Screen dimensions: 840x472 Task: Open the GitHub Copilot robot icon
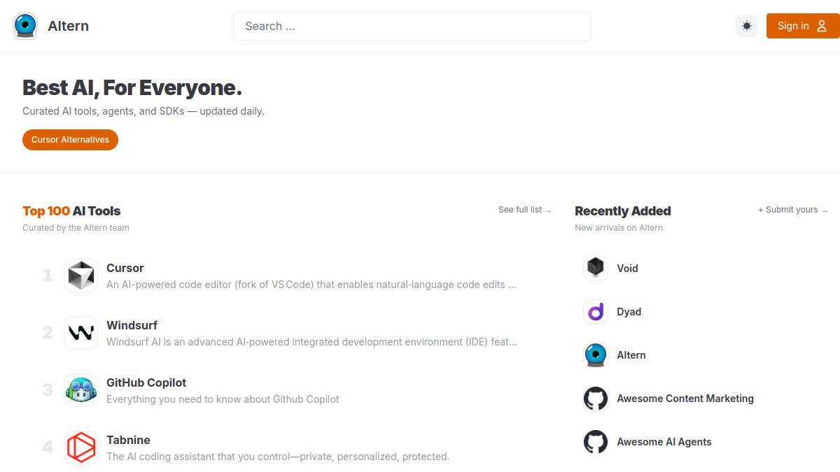click(x=81, y=390)
